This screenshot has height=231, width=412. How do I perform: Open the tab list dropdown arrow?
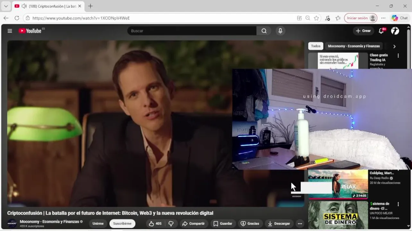pos(6,6)
